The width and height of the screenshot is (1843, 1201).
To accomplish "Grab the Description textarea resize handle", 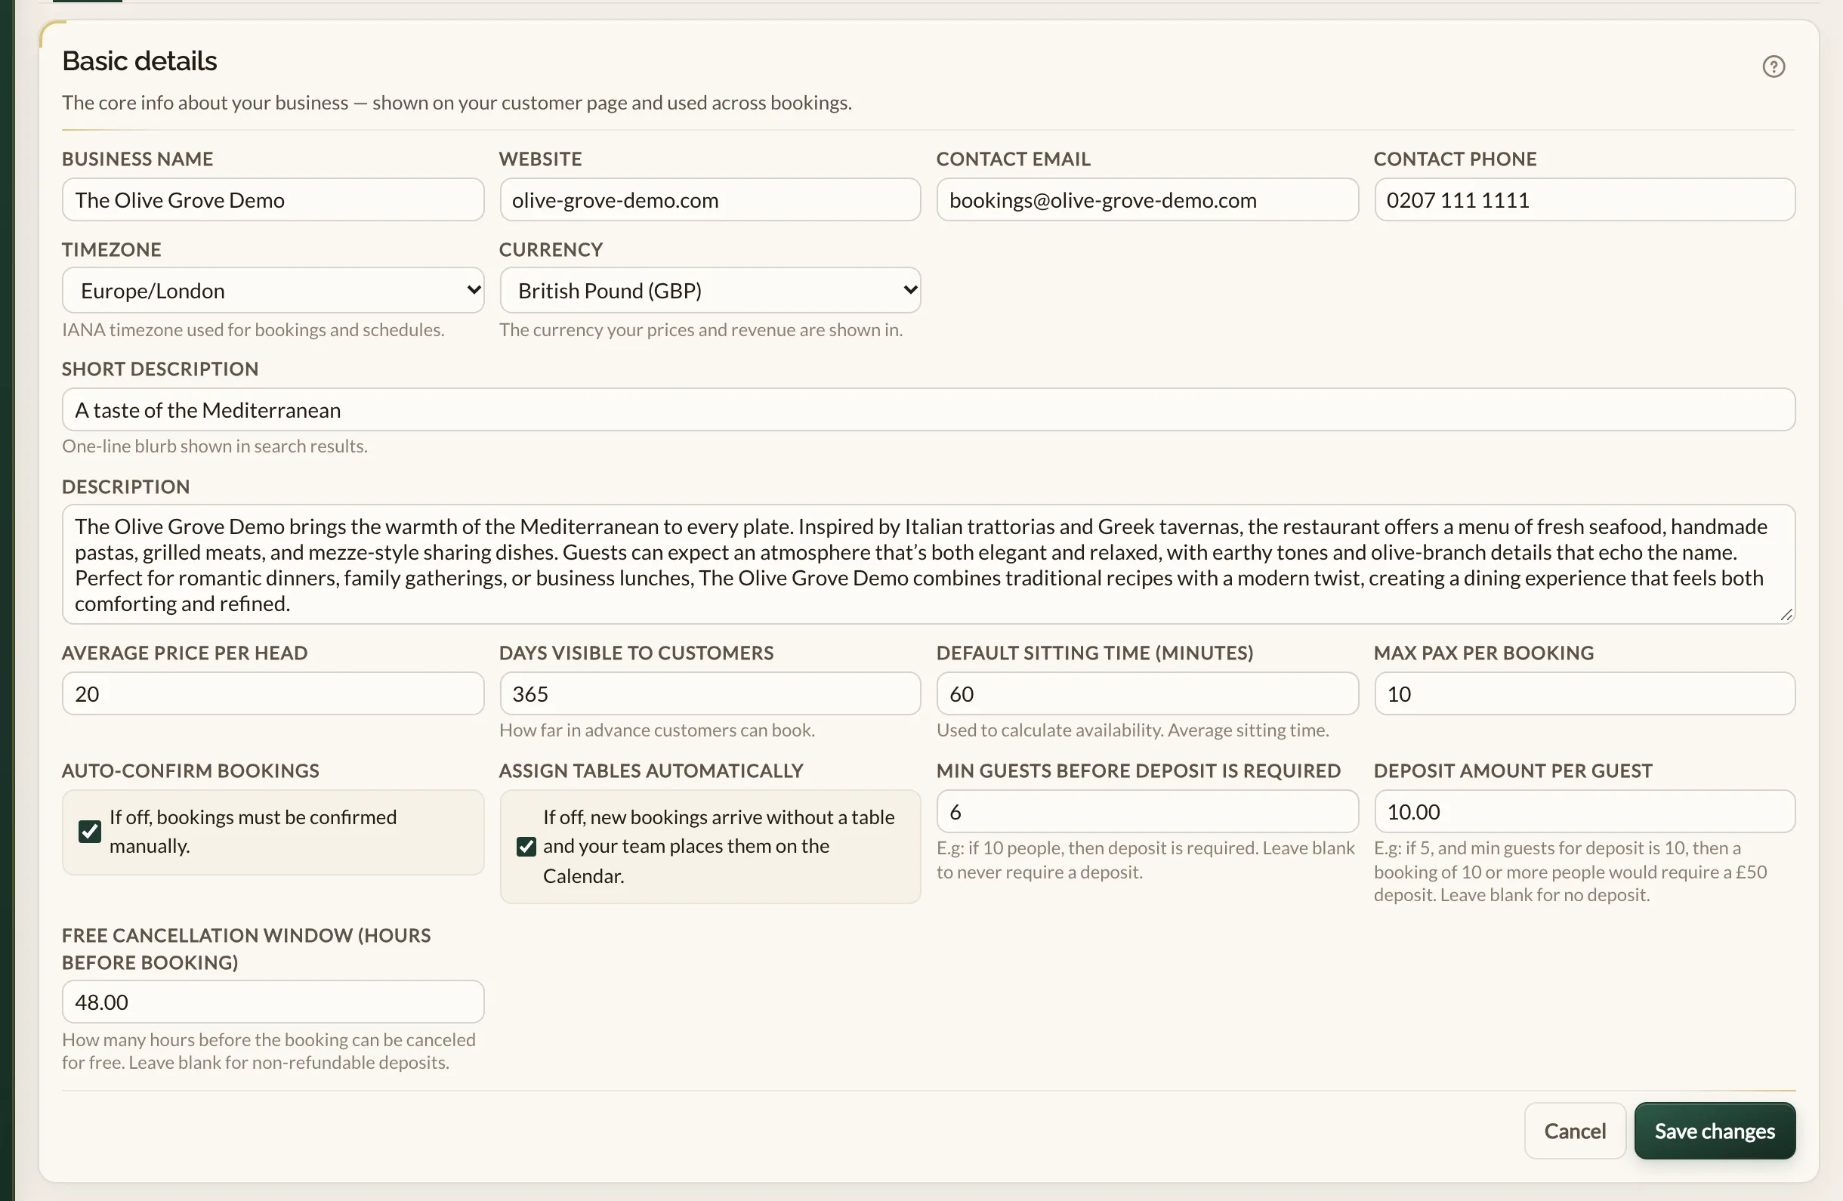I will tap(1786, 615).
